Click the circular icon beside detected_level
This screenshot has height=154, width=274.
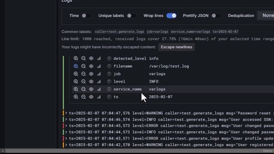click(109, 58)
